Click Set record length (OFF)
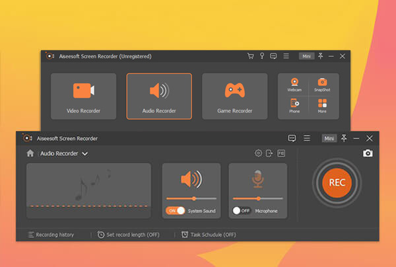396x267 pixels. pos(128,235)
